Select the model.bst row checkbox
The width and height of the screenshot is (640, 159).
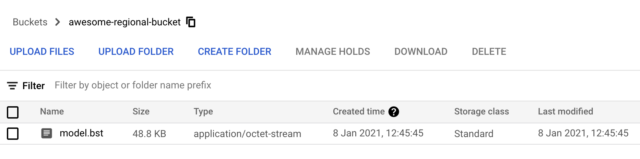coord(13,134)
